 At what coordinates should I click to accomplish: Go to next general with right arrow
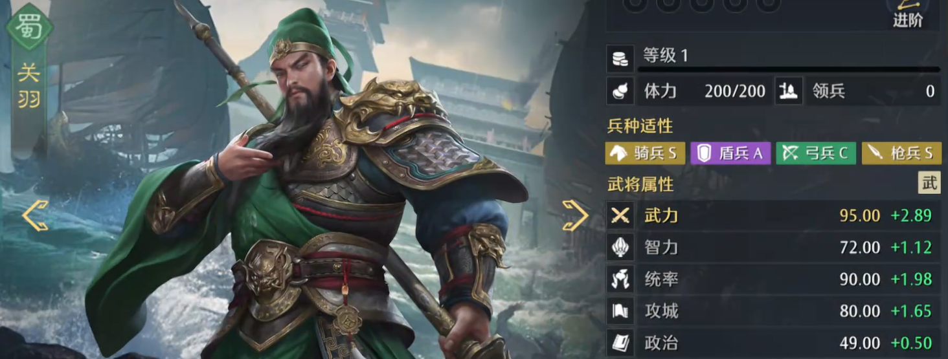pyautogui.click(x=574, y=215)
